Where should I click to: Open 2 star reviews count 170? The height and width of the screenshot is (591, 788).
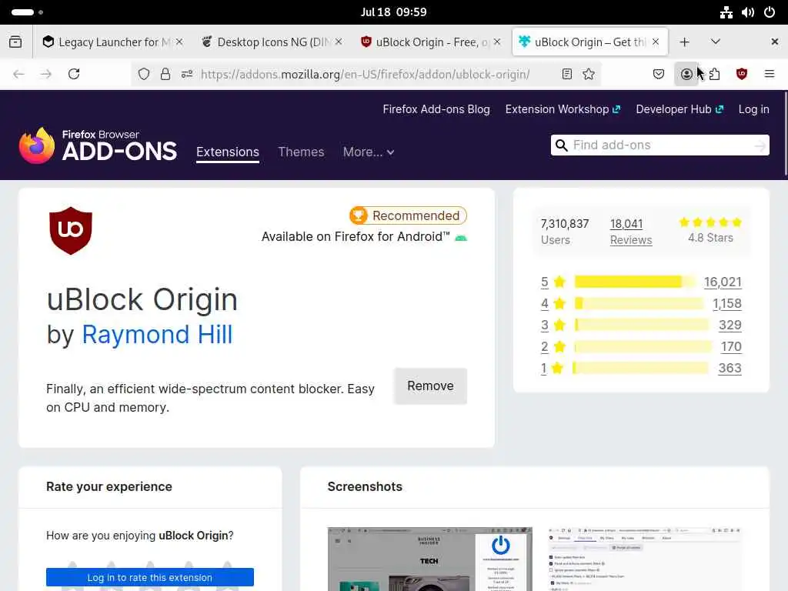tap(731, 347)
